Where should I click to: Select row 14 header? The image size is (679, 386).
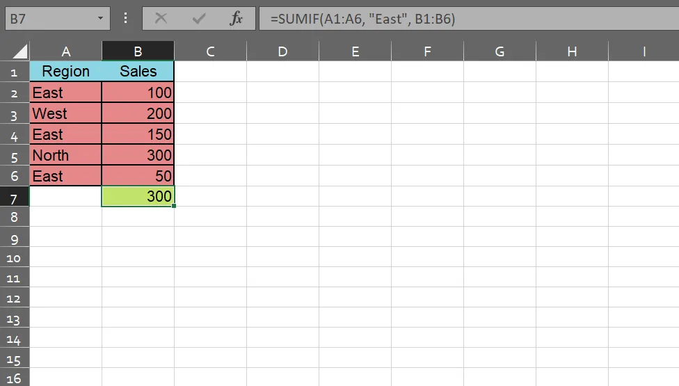coord(15,337)
